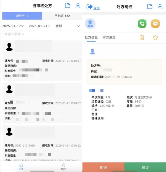Select the 处方信息 tab
This screenshot has width=166, height=172.
91,37
